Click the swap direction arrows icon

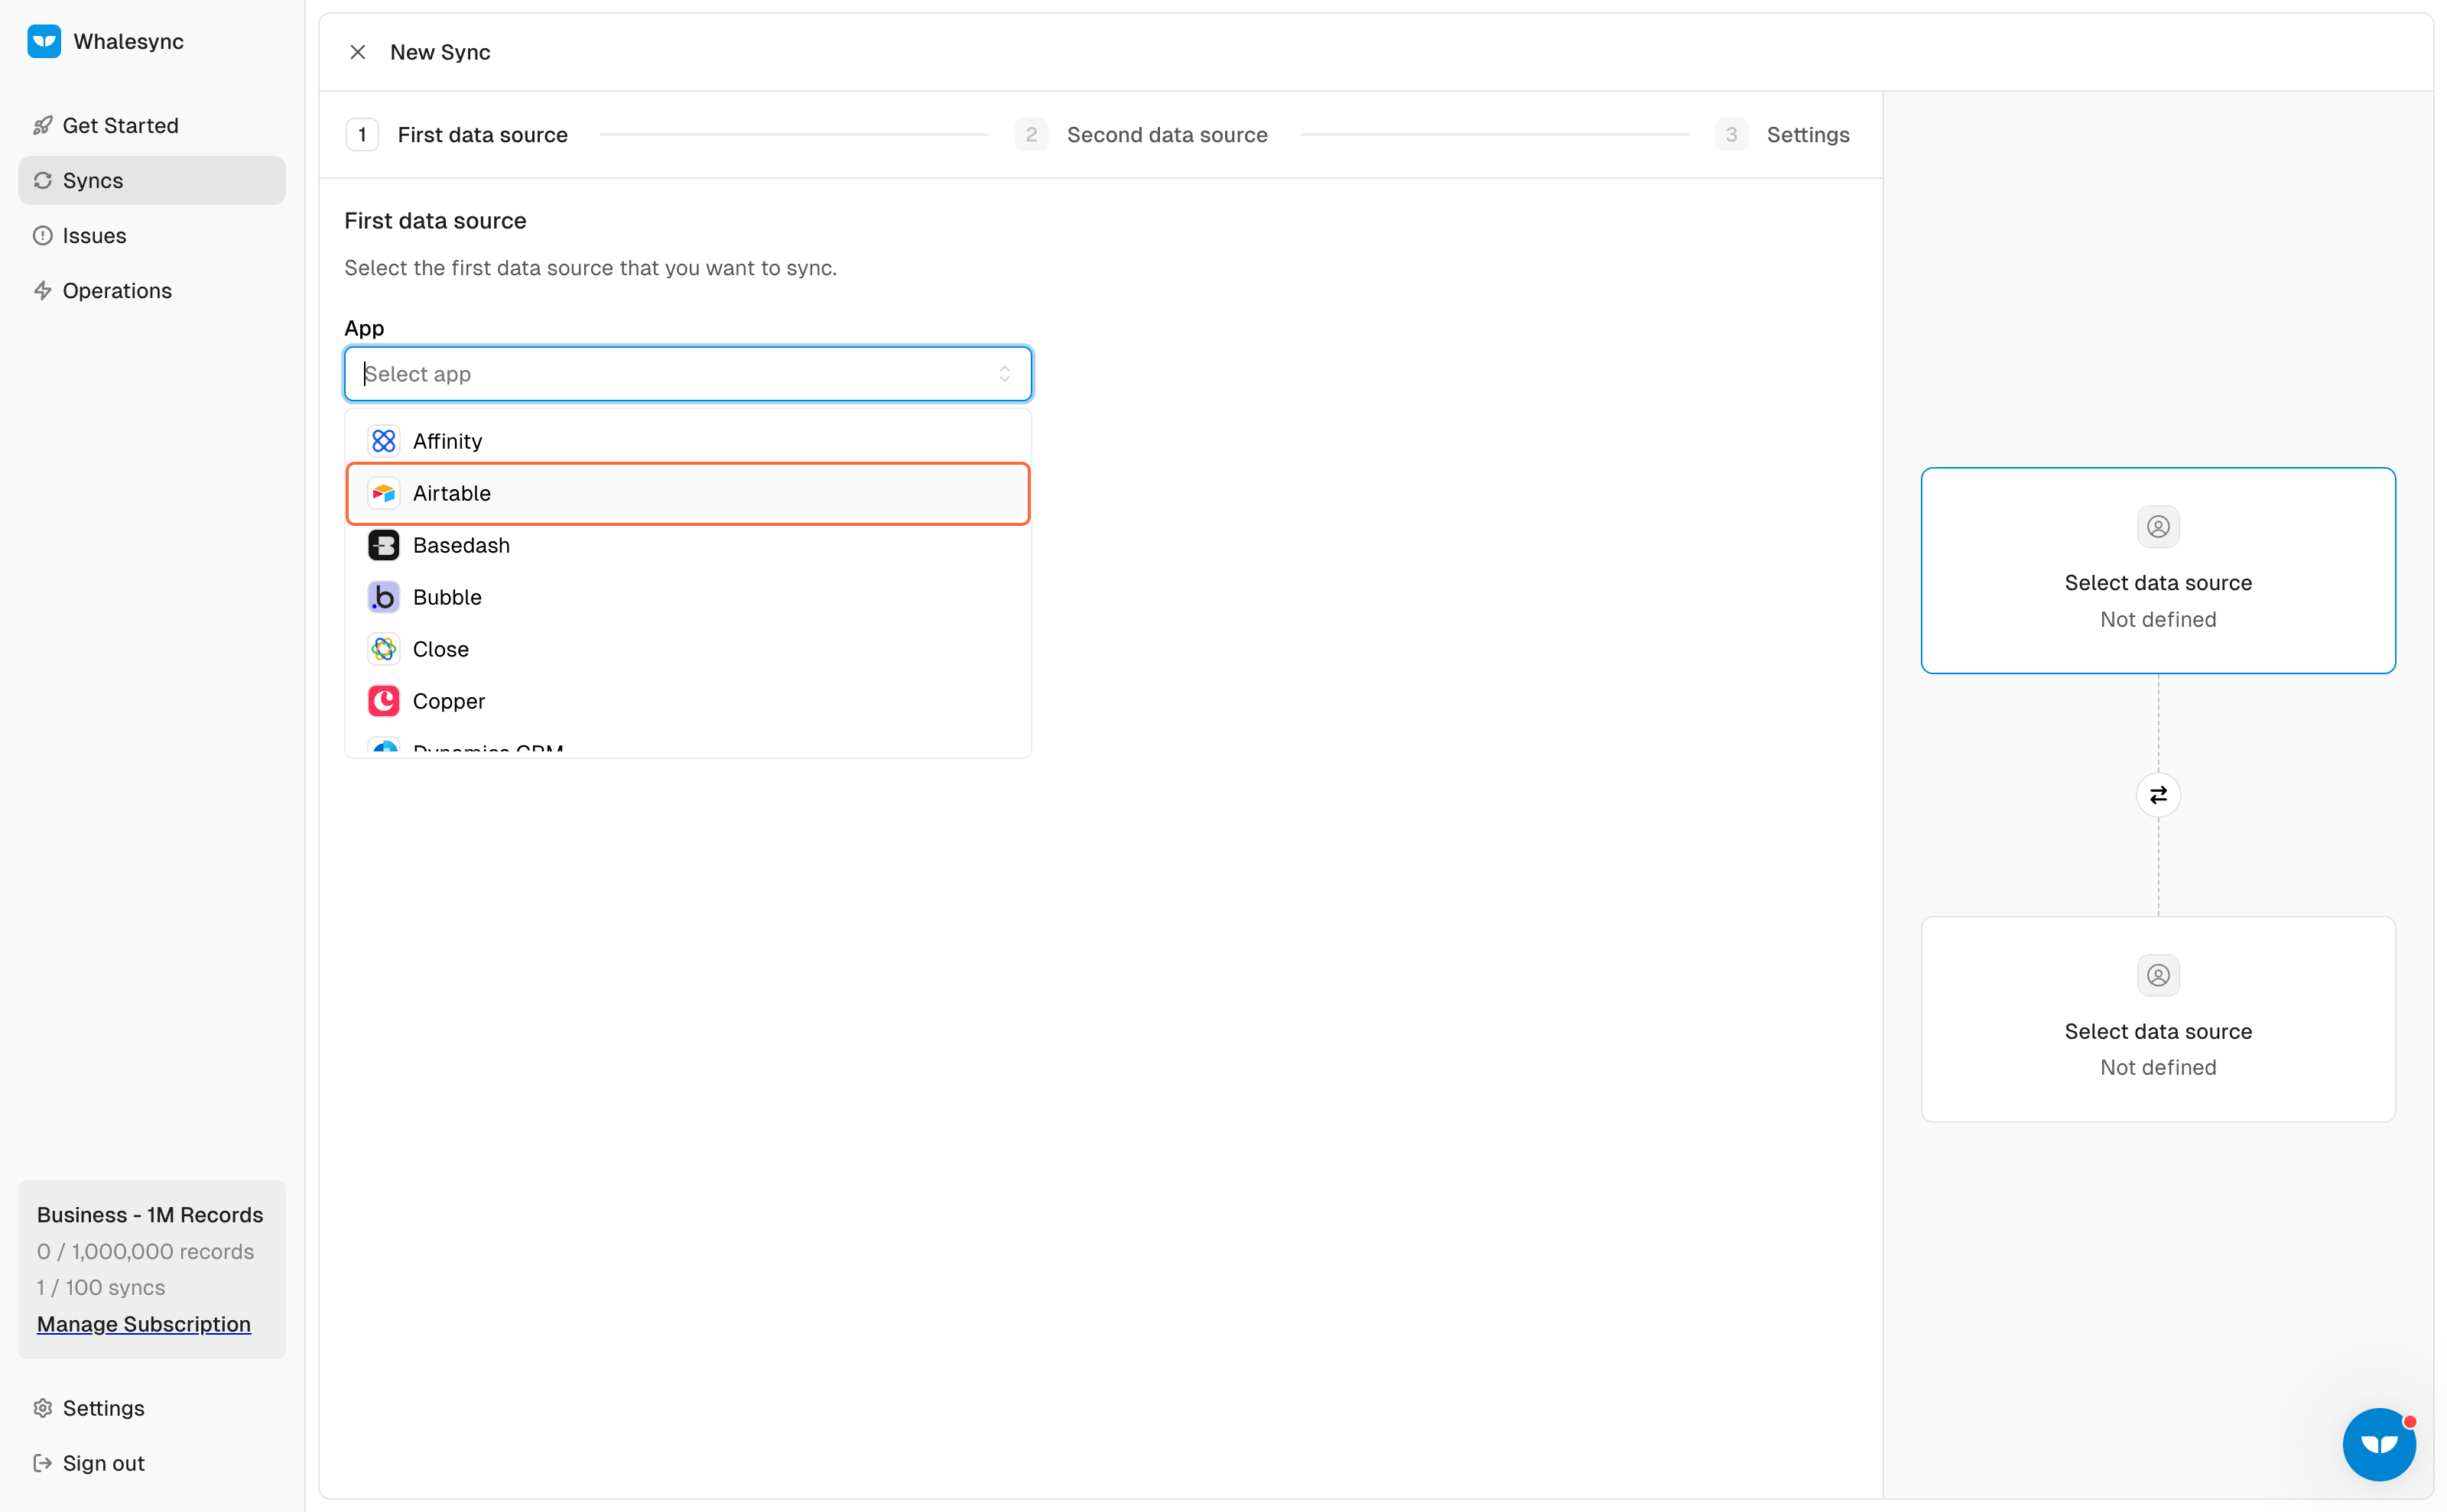(x=2158, y=795)
